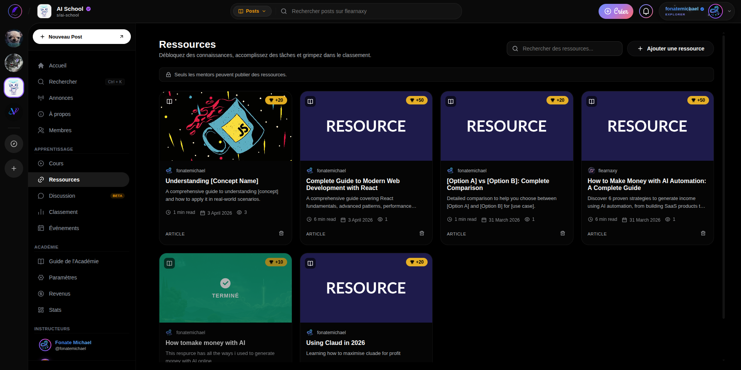Click the plus icon to join a new community
Image resolution: width=741 pixels, height=370 pixels.
click(14, 168)
